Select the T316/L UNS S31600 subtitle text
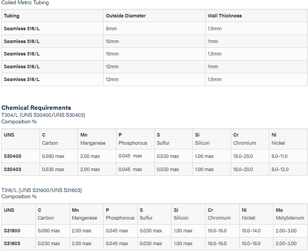This screenshot has height=251, width=308. pyautogui.click(x=42, y=190)
